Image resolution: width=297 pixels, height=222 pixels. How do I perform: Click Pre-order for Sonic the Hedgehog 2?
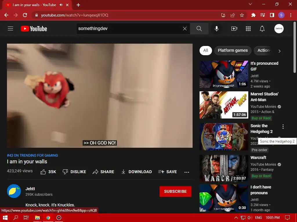click(259, 150)
